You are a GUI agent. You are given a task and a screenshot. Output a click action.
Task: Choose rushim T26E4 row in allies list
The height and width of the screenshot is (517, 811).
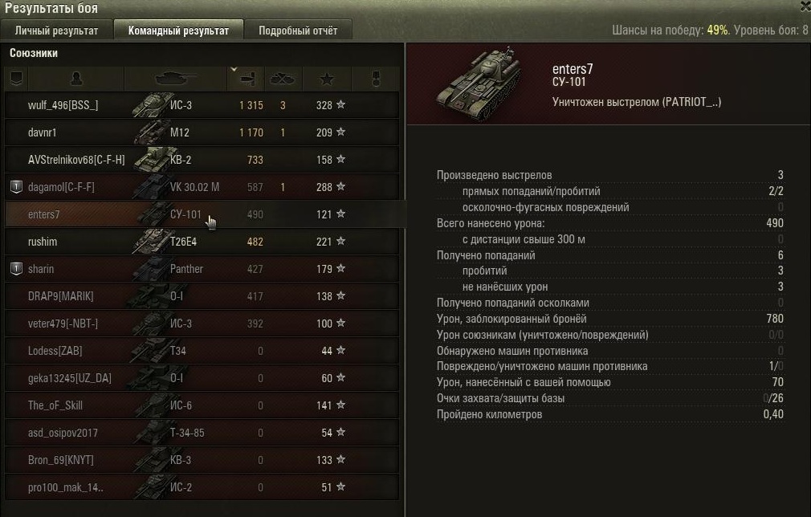(x=202, y=242)
